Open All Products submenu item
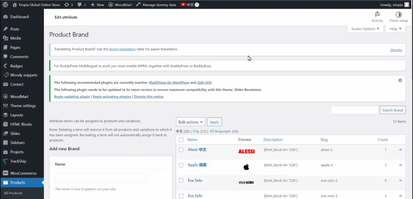The image size is (413, 199). (x=13, y=193)
